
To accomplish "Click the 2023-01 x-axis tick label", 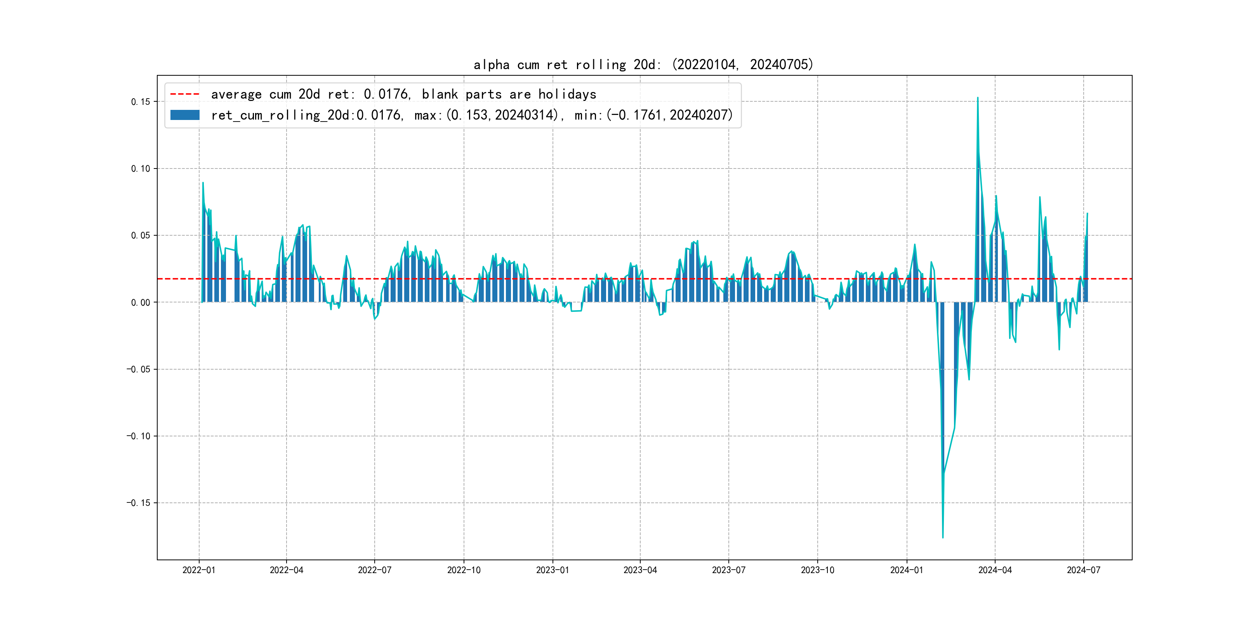I will coord(553,570).
